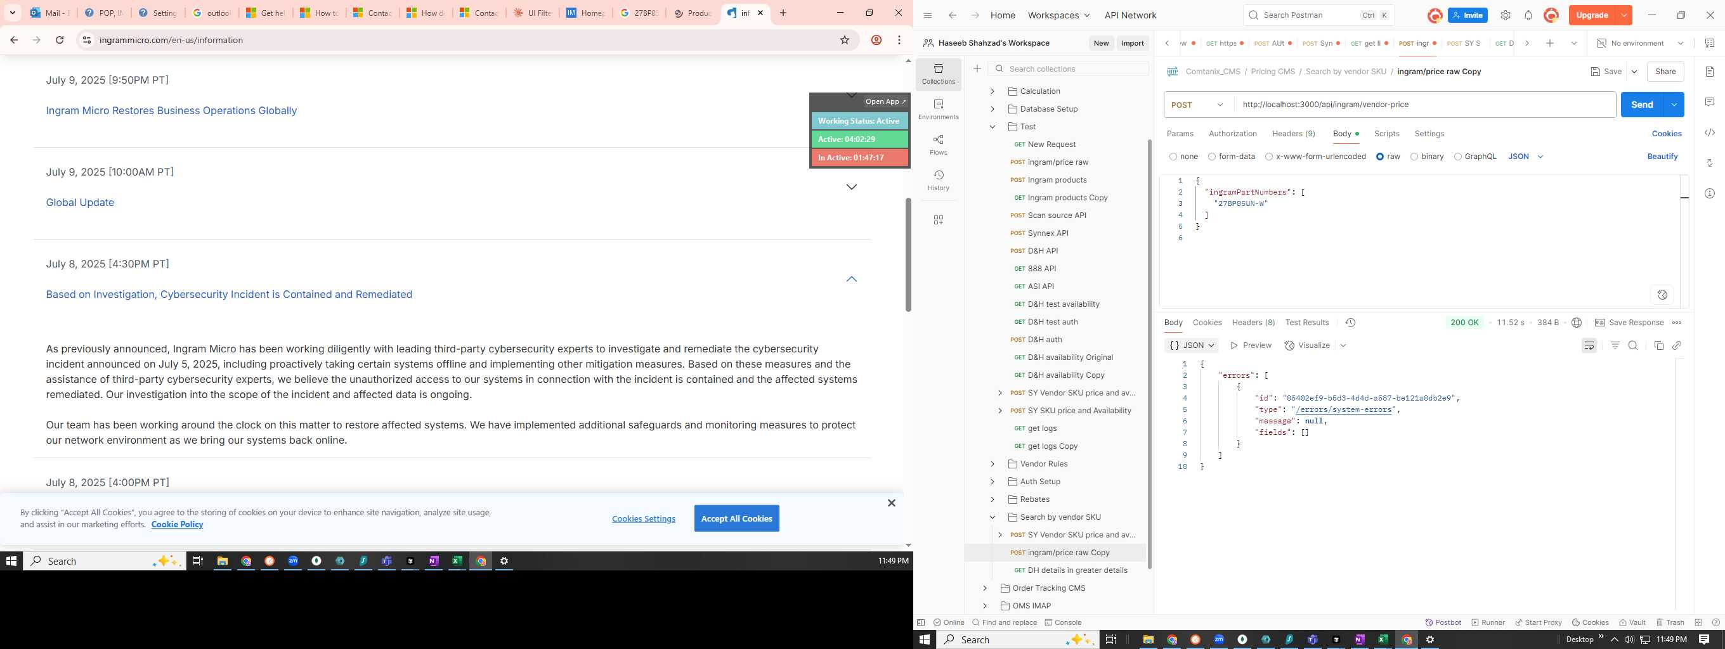Image resolution: width=1725 pixels, height=649 pixels.
Task: Open Postman settings gear icon
Action: tap(1506, 15)
